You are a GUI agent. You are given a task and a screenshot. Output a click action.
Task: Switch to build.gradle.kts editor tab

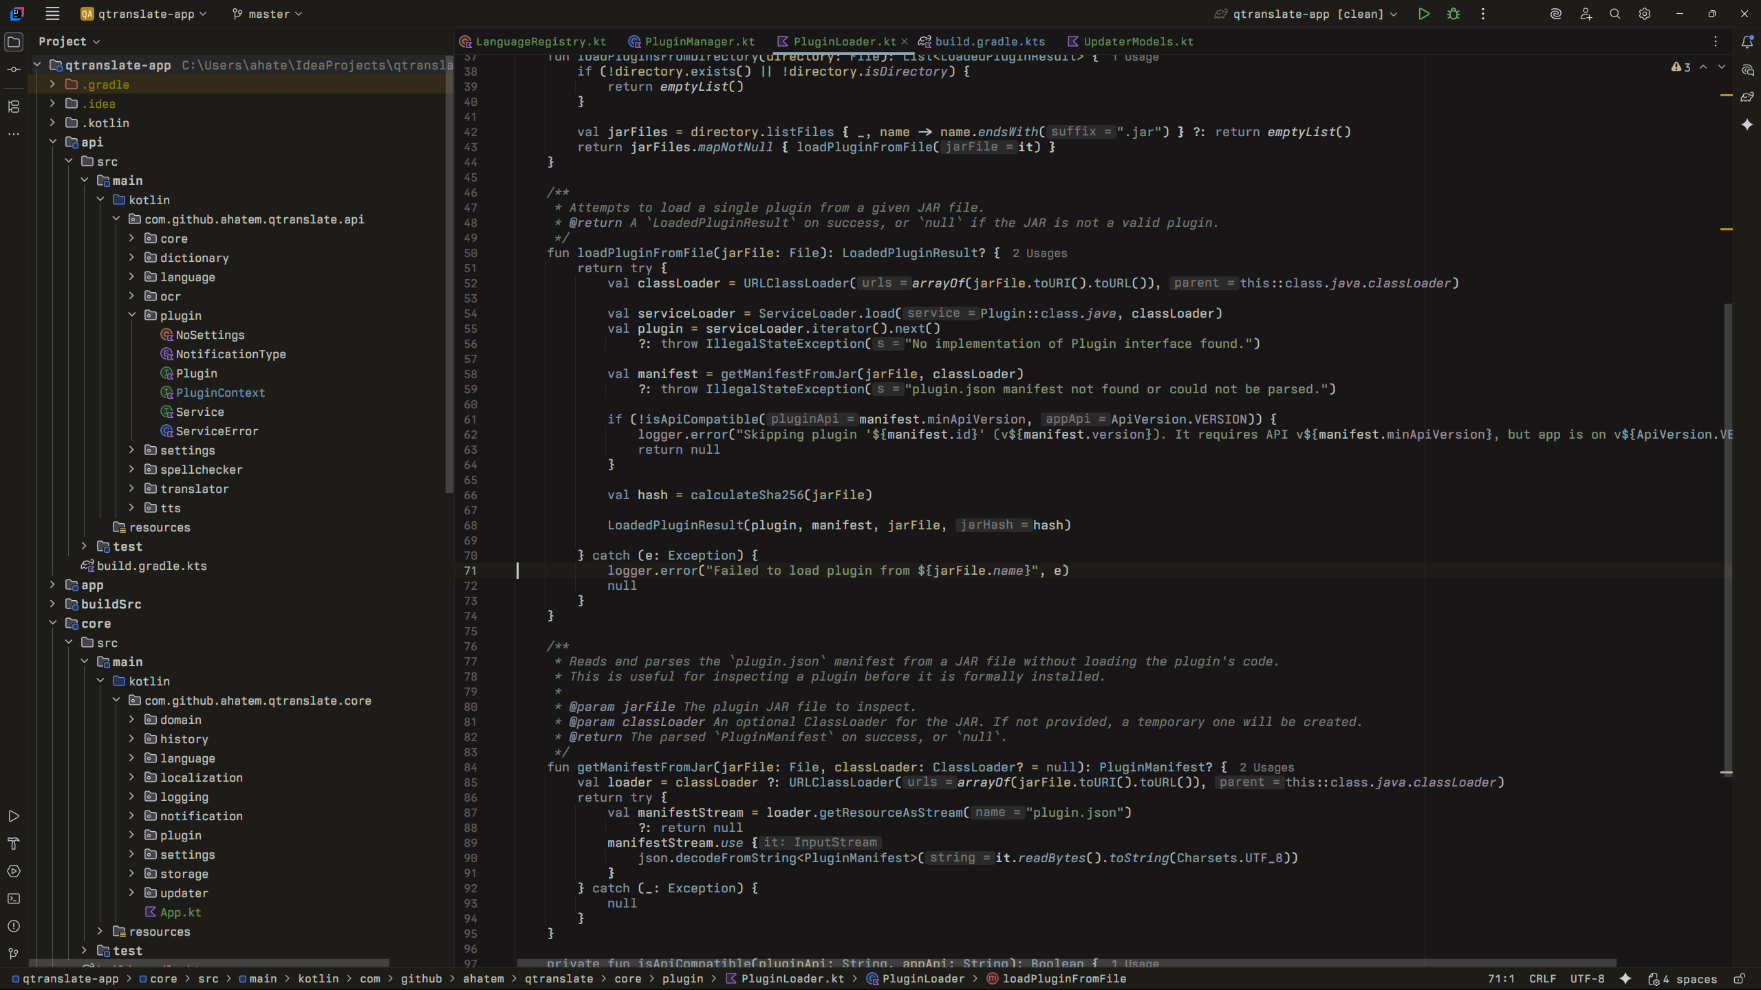pos(982,42)
